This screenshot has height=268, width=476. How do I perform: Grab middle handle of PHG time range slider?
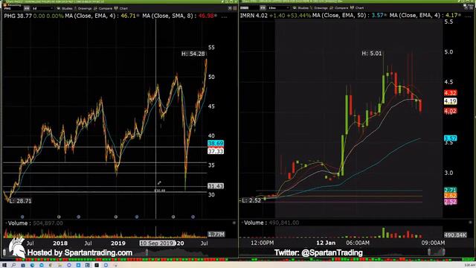click(147, 252)
